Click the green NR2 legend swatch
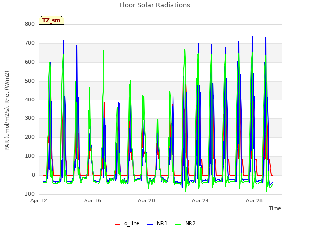This screenshot has height=233, width=311. 178,224
